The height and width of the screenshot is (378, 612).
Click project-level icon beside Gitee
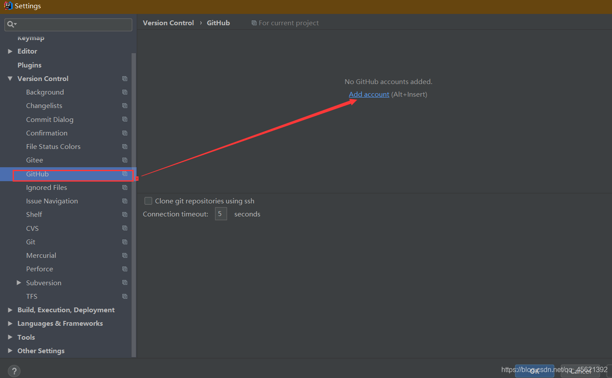125,160
